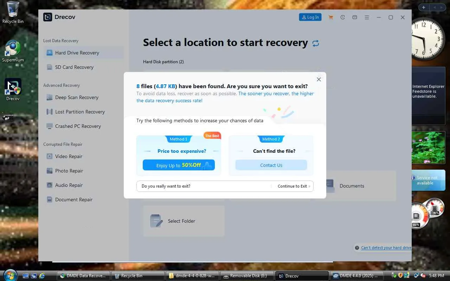Screen dimensions: 450x281
Task: Open Hard Drive Recovery in sidebar
Action: tap(84, 53)
